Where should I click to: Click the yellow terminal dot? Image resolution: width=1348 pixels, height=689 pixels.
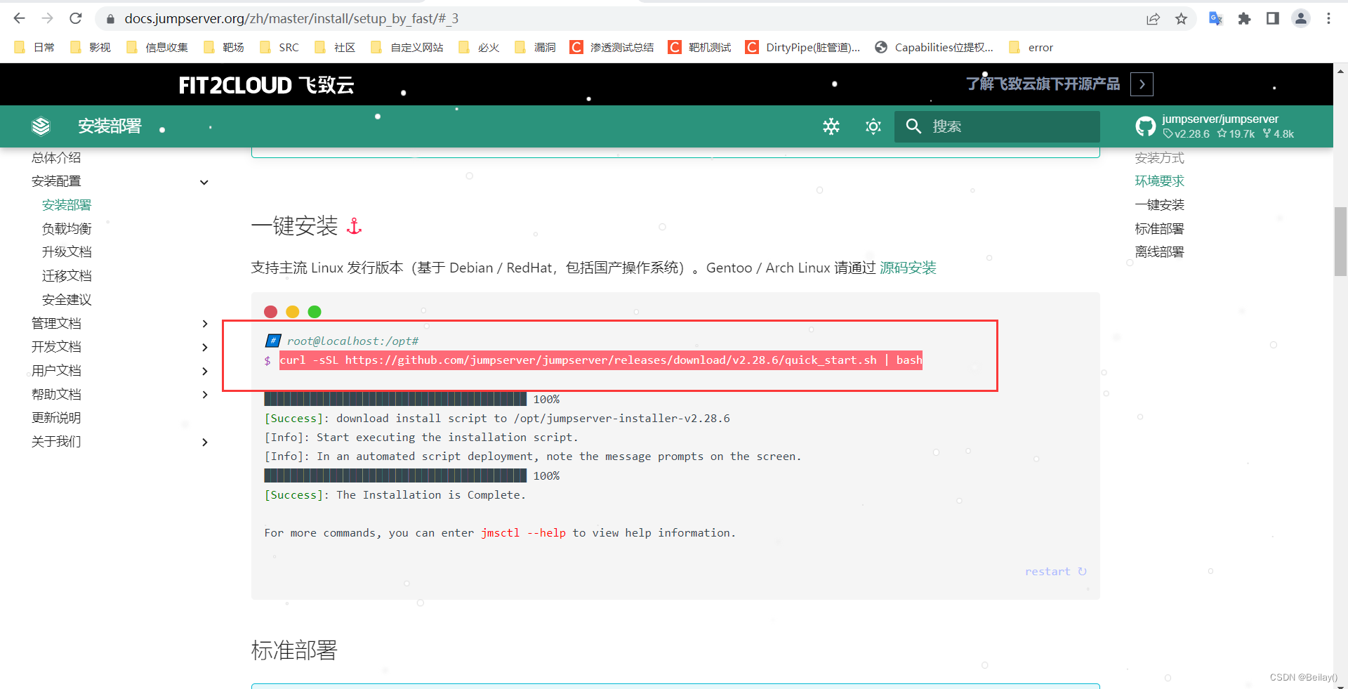coord(293,312)
